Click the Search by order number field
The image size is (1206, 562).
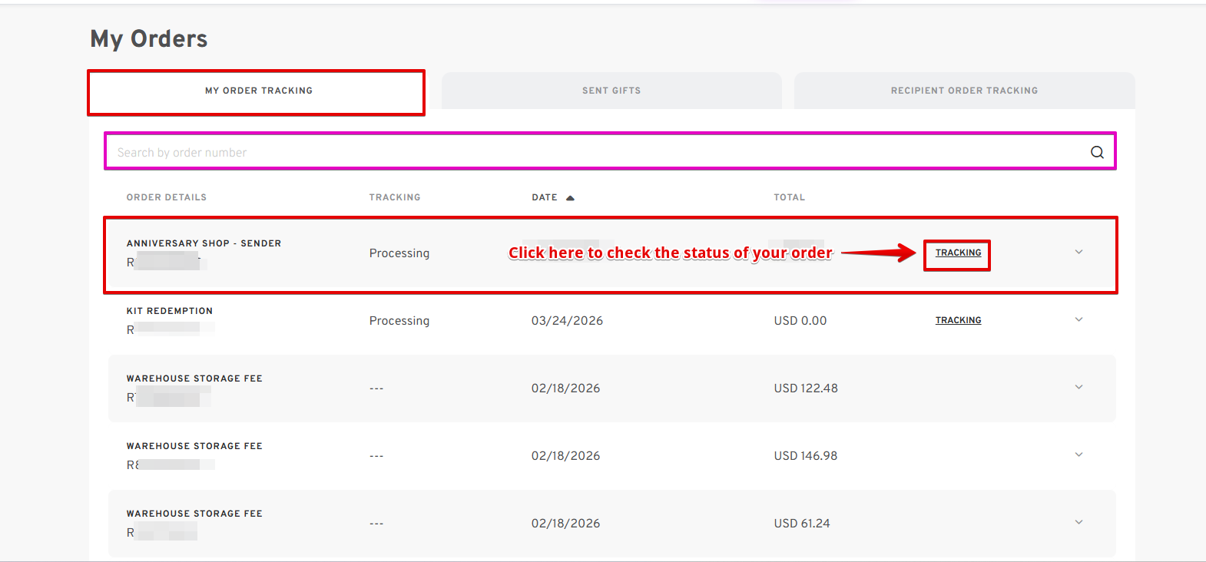pyautogui.click(x=591, y=152)
